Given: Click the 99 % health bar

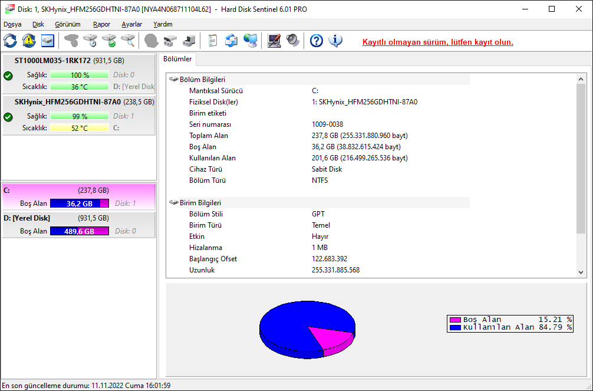Looking at the screenshot, I should pyautogui.click(x=80, y=116).
